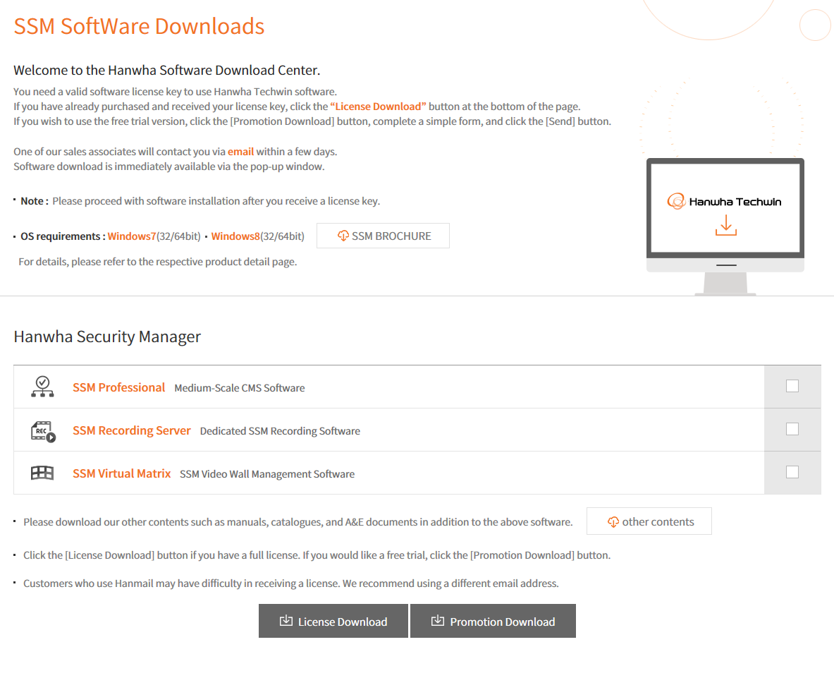The height and width of the screenshot is (678, 834).
Task: Open the other contents button
Action: 649,521
